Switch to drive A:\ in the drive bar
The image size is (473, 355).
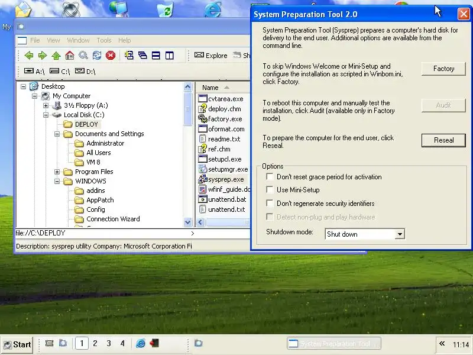[x=34, y=71]
